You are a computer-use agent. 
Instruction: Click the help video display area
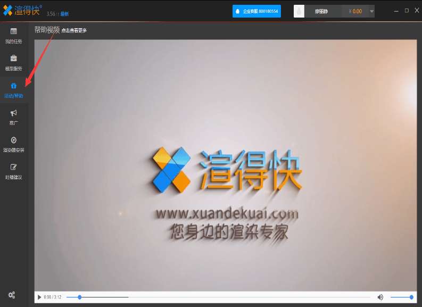tap(226, 165)
